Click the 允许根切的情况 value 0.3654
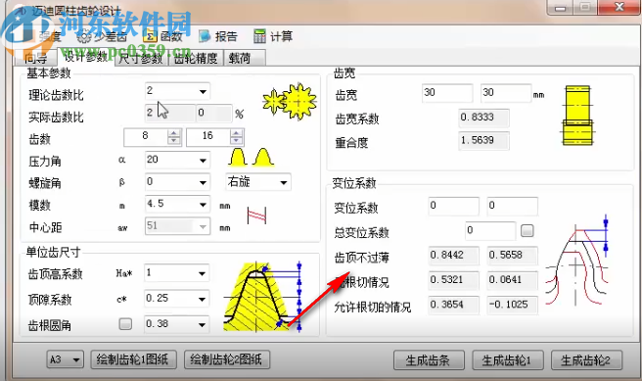 point(453,306)
